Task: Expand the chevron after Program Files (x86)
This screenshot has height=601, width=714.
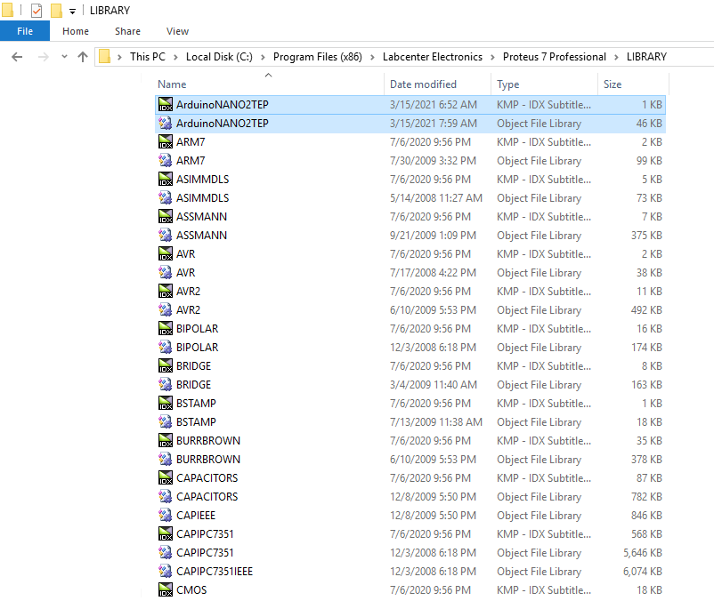Action: 372,57
